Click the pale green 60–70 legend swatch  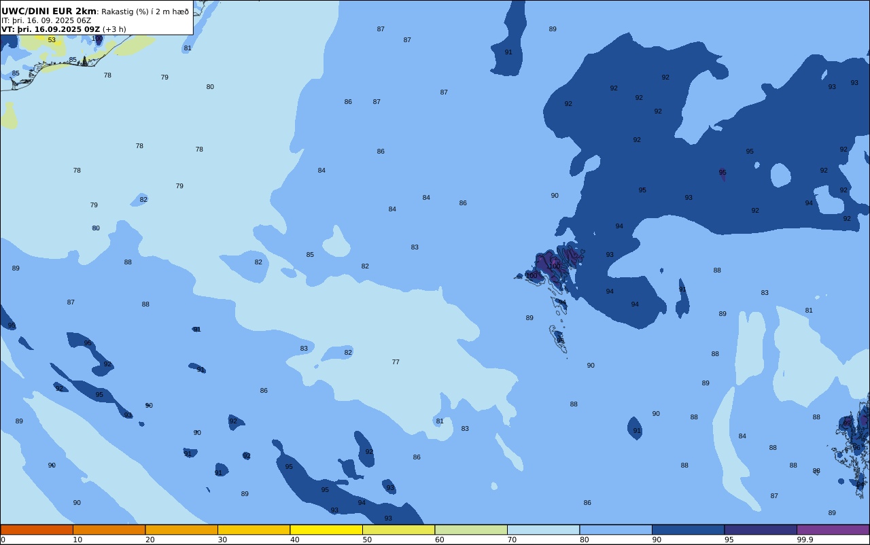pos(471,529)
